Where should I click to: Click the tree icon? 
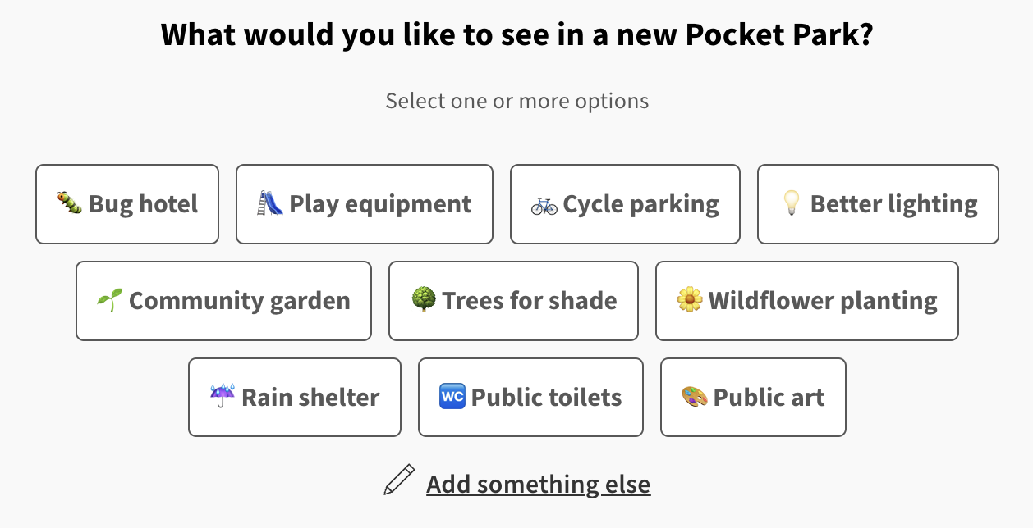click(x=423, y=300)
